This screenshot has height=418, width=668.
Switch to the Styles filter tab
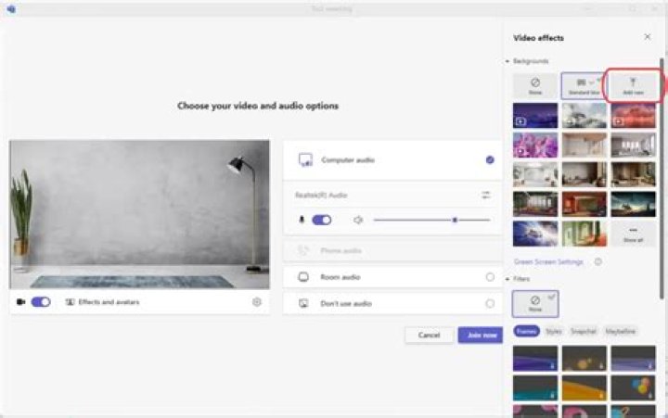[554, 330]
